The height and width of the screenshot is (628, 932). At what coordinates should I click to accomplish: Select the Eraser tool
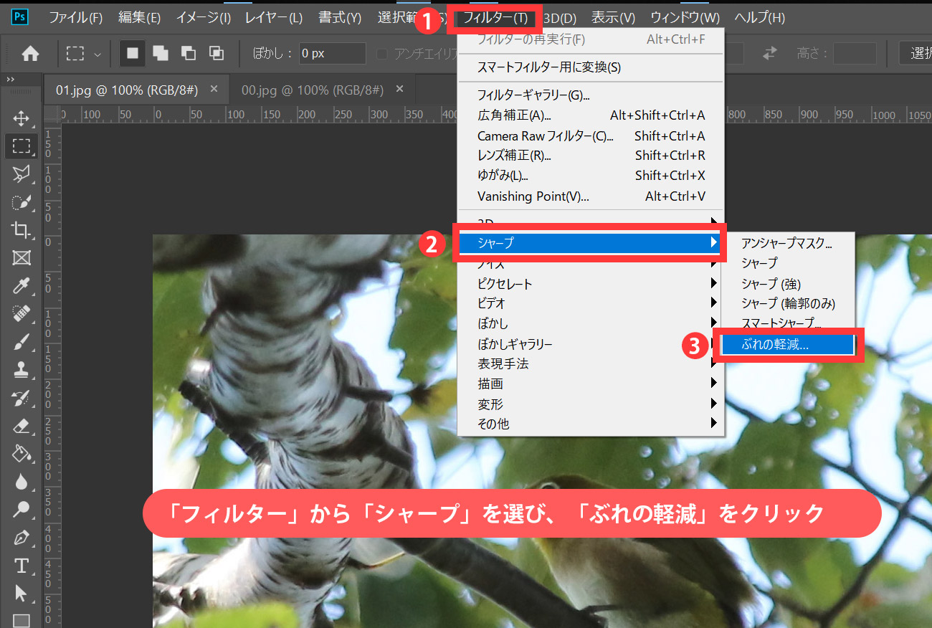pos(21,426)
